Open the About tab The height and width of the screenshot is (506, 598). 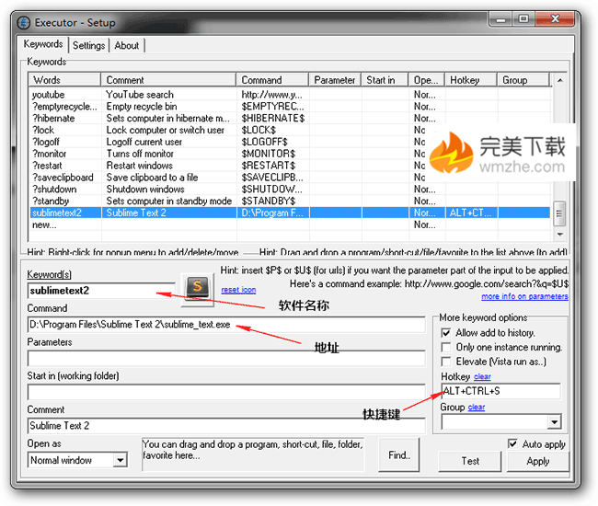[x=127, y=45]
